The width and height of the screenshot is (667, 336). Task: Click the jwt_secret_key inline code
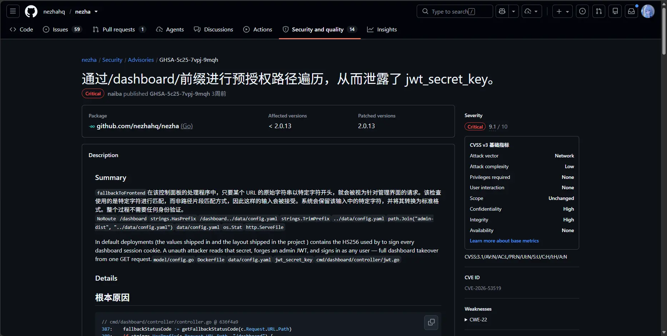tap(294, 260)
